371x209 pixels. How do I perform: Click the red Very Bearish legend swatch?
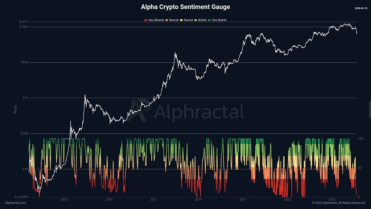point(146,20)
